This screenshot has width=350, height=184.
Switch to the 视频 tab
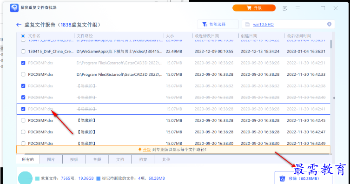[x=74, y=159]
